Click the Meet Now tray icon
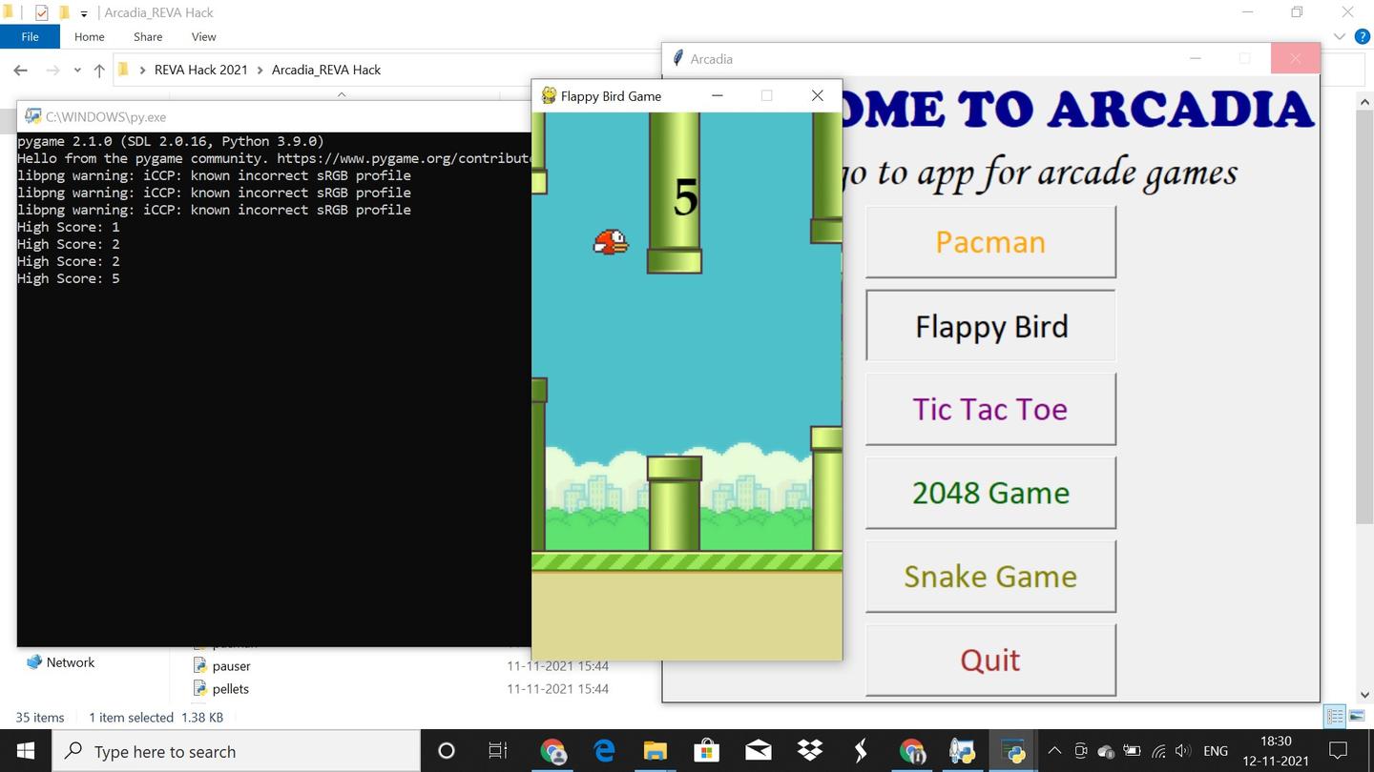1374x772 pixels. (x=1081, y=751)
